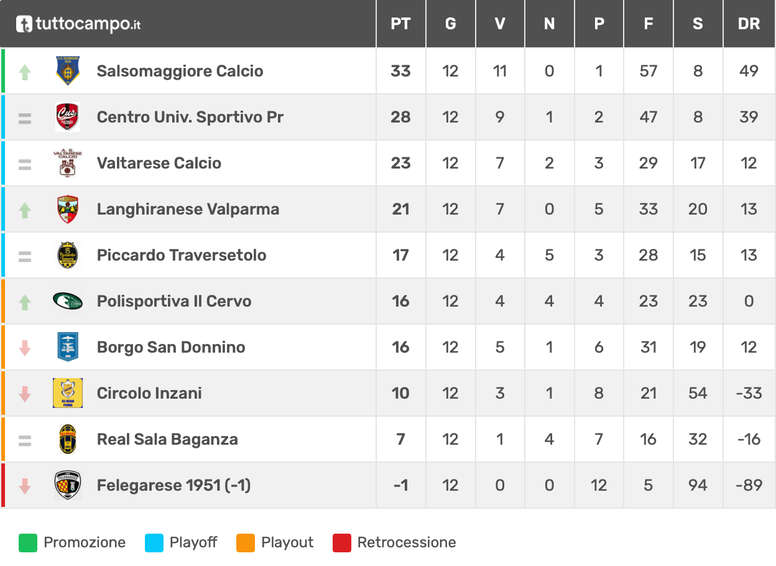Click the Salsomaggiore Calcio team crest
Image resolution: width=776 pixels, height=566 pixels.
tap(68, 71)
